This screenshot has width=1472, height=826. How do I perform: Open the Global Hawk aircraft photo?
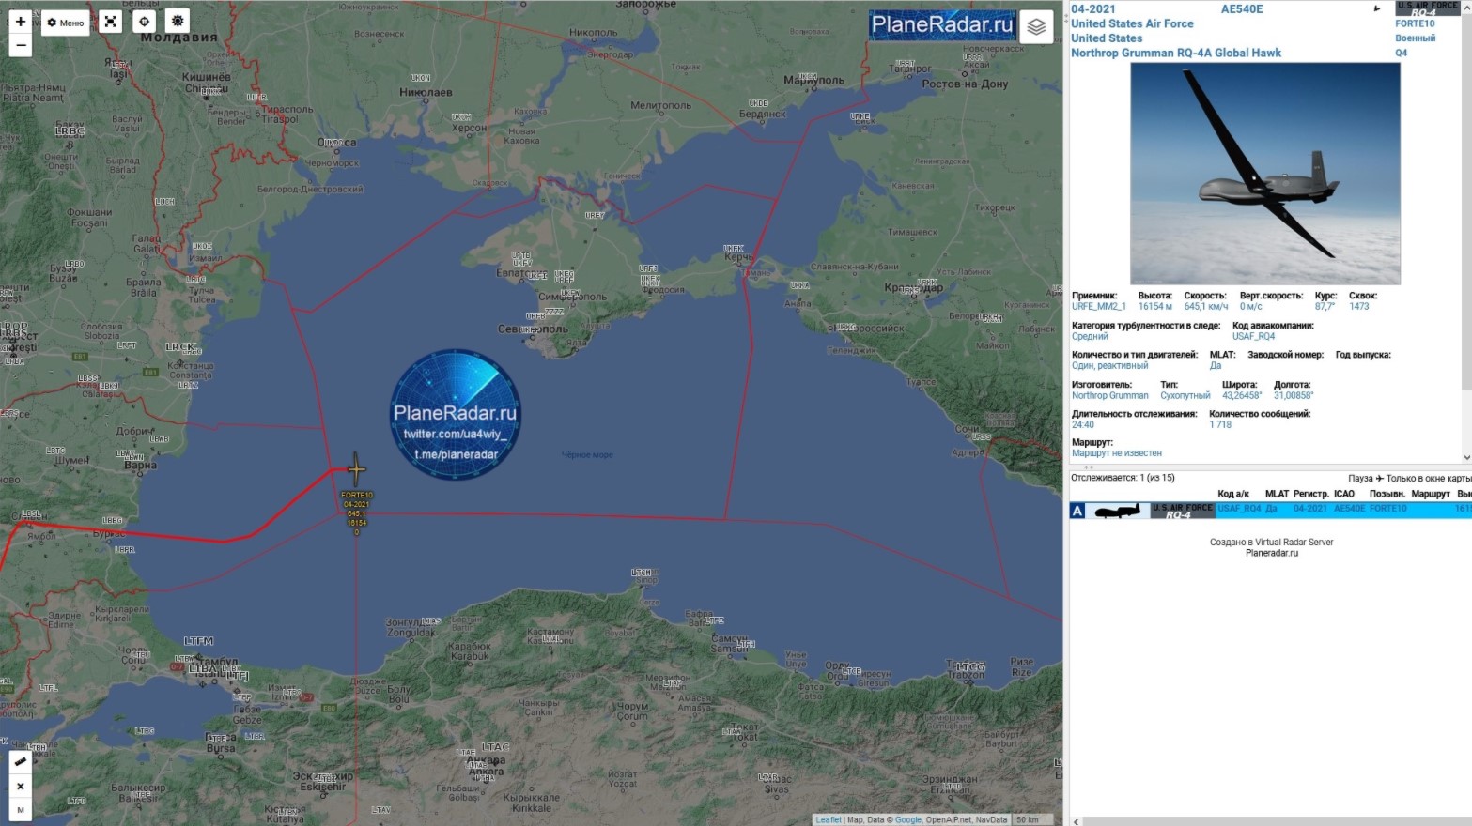(1264, 174)
